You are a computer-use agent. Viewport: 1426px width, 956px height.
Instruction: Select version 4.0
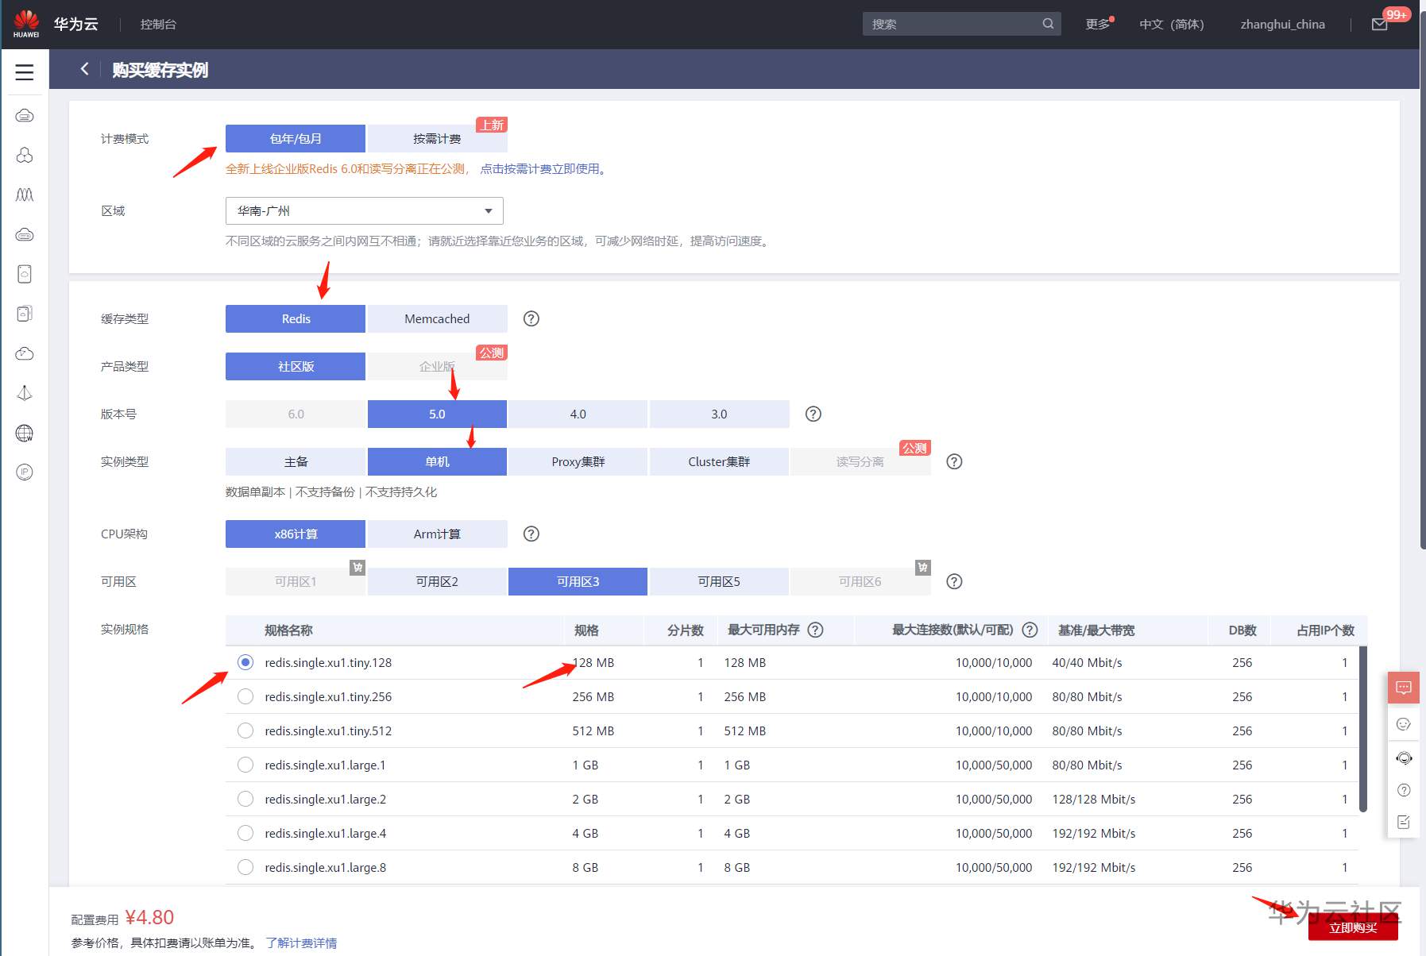[578, 414]
